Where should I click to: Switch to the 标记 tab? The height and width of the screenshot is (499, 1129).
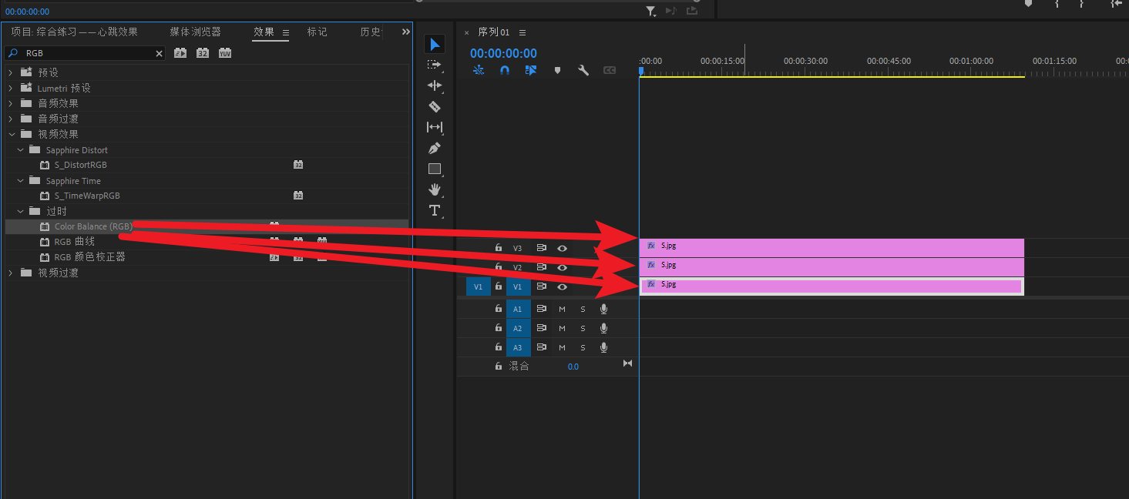click(x=317, y=32)
